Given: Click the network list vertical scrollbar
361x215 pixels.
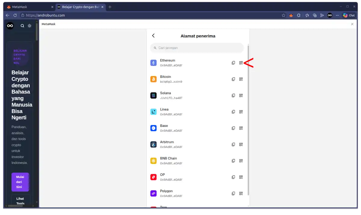Looking at the screenshot, I should click(x=248, y=120).
